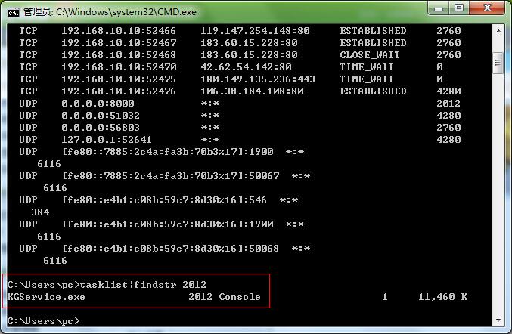Click the vertical scrollbar thumb
Image resolution: width=512 pixels, height=334 pixels.
[498, 63]
